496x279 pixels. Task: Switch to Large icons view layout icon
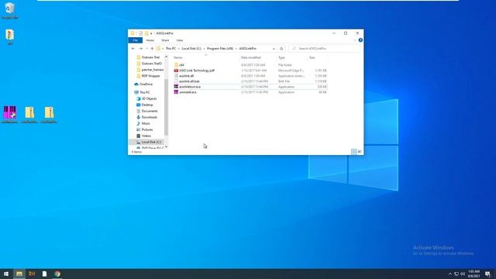[360, 152]
